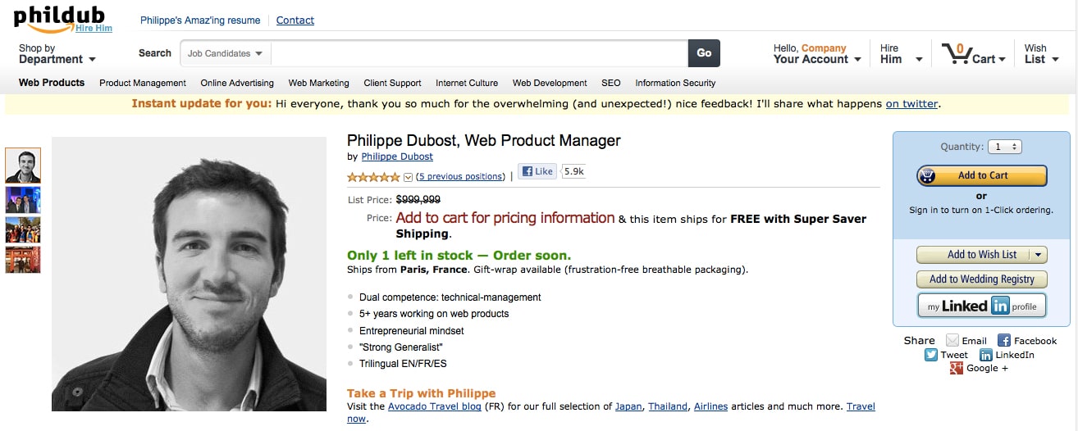Expand Shop by Department menu
The width and height of the screenshot is (1078, 431).
click(x=57, y=54)
